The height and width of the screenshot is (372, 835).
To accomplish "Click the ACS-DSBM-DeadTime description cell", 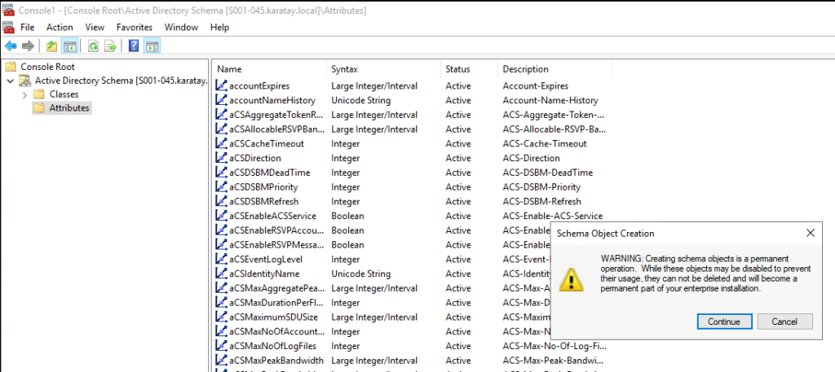I will click(x=547, y=173).
